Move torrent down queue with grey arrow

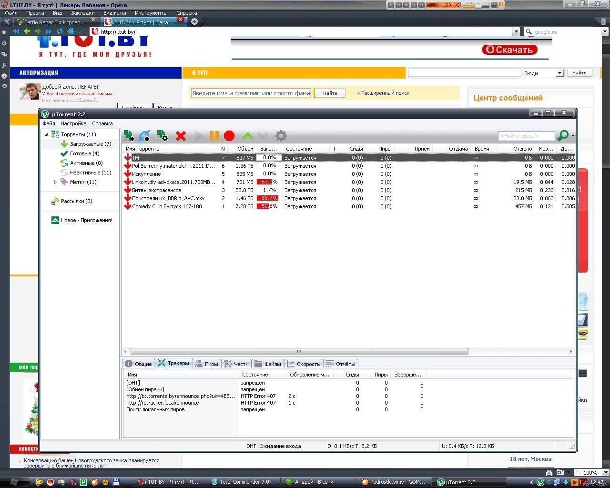pyautogui.click(x=263, y=136)
